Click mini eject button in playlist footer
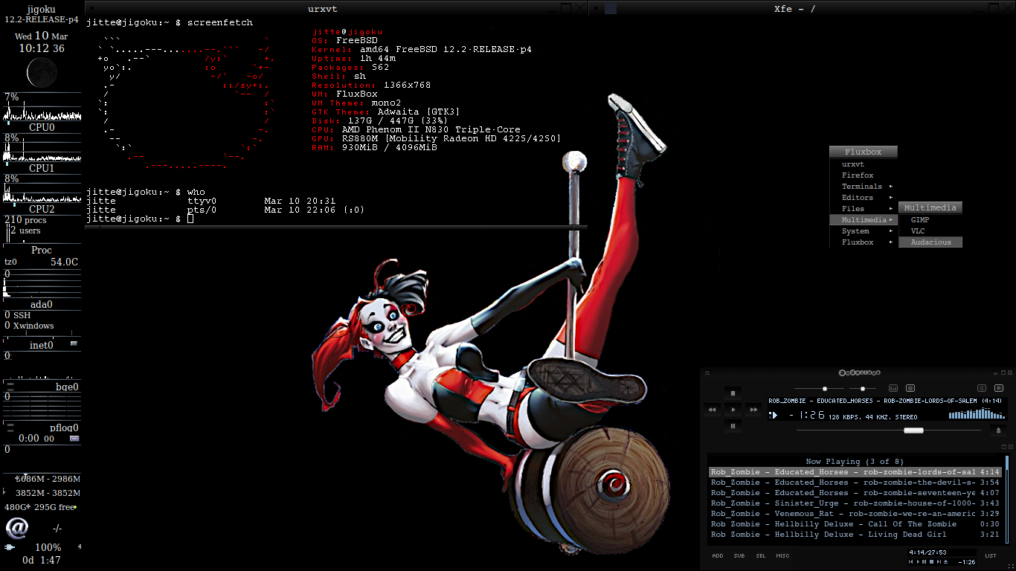This screenshot has width=1016, height=571. [x=946, y=561]
